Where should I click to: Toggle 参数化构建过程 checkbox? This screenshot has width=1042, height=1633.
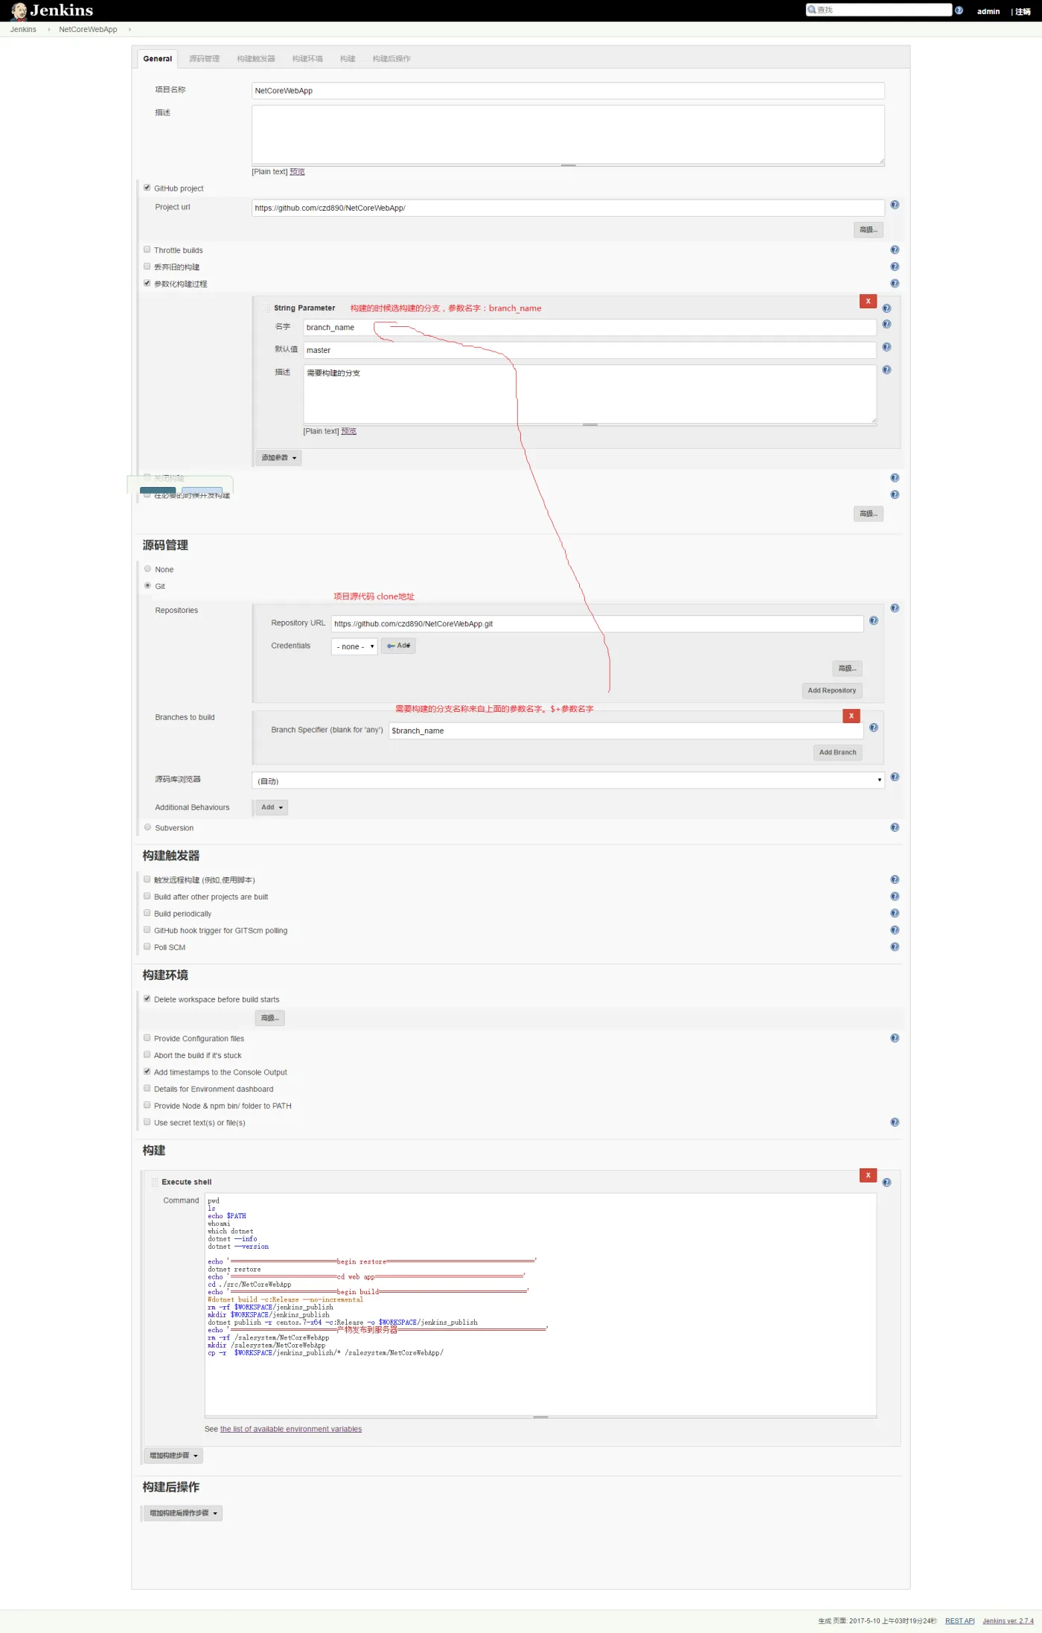tap(147, 283)
